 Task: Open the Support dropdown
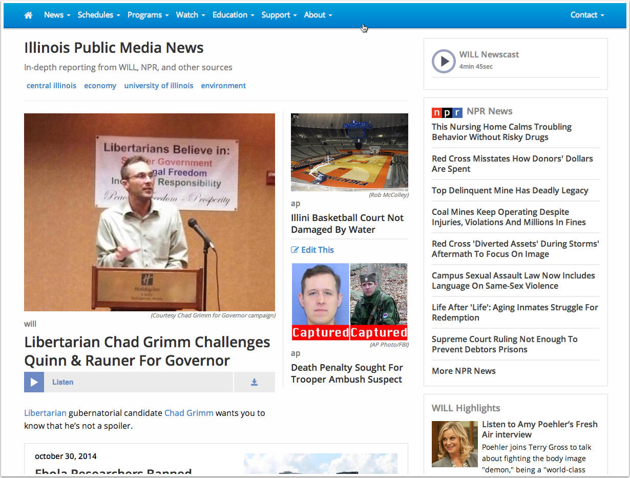pyautogui.click(x=279, y=15)
